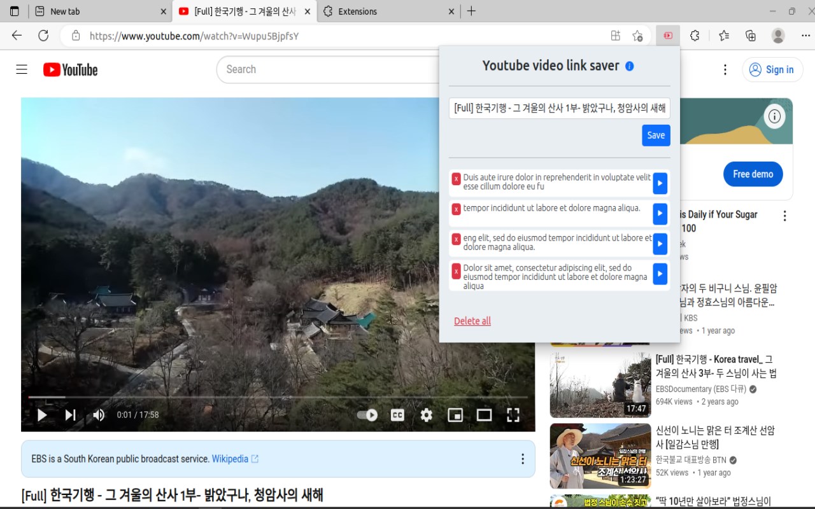Close the YouTube video tab

pos(307,11)
